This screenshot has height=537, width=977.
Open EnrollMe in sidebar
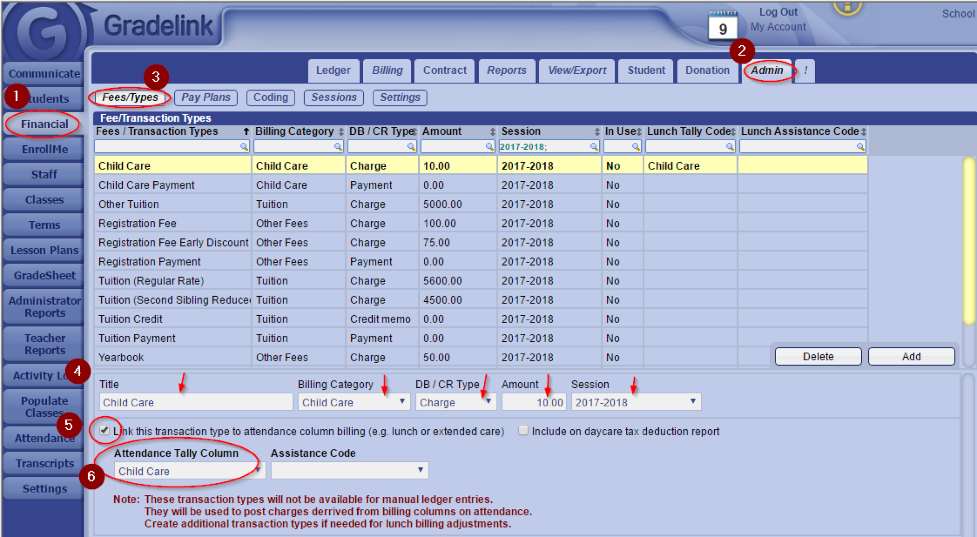(x=44, y=149)
